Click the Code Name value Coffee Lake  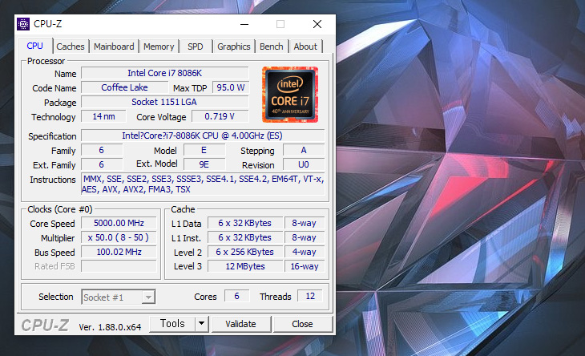pyautogui.click(x=124, y=87)
